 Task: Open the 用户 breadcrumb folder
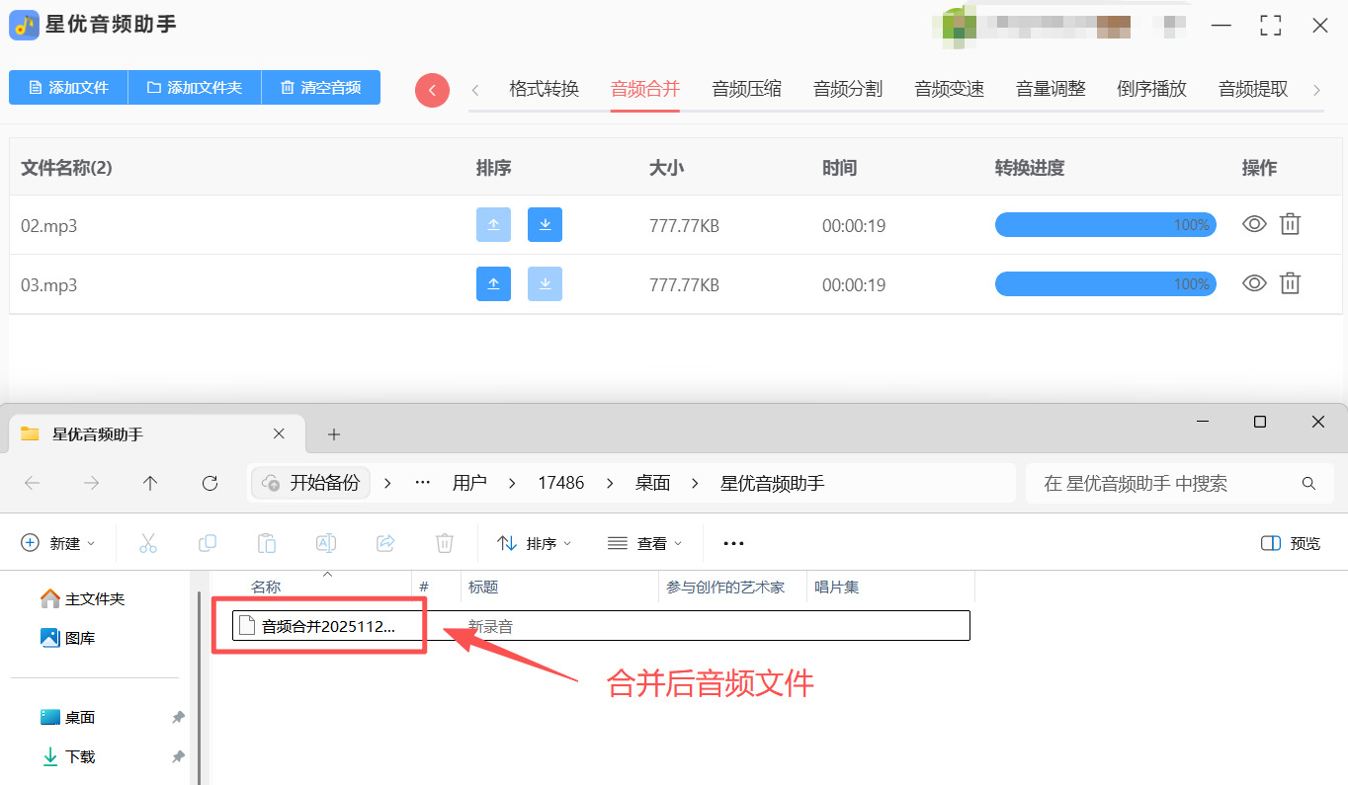pos(469,483)
